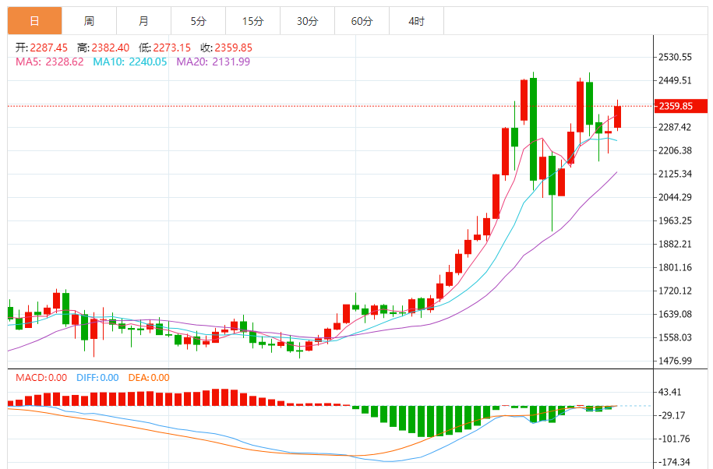Switch to the 5分 interval tab
This screenshot has width=713, height=469.
[x=198, y=21]
